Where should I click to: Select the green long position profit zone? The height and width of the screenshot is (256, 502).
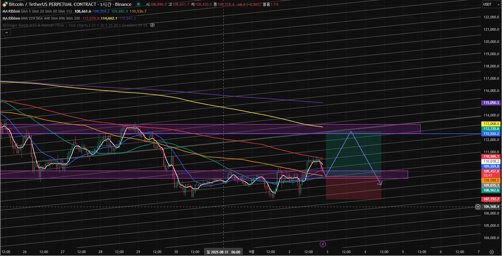point(353,154)
